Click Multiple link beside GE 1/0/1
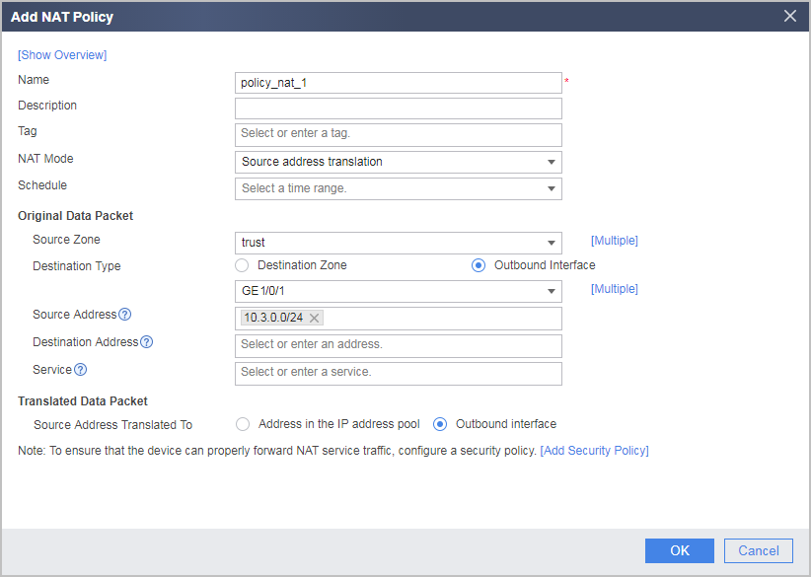This screenshot has height=577, width=811. click(615, 288)
